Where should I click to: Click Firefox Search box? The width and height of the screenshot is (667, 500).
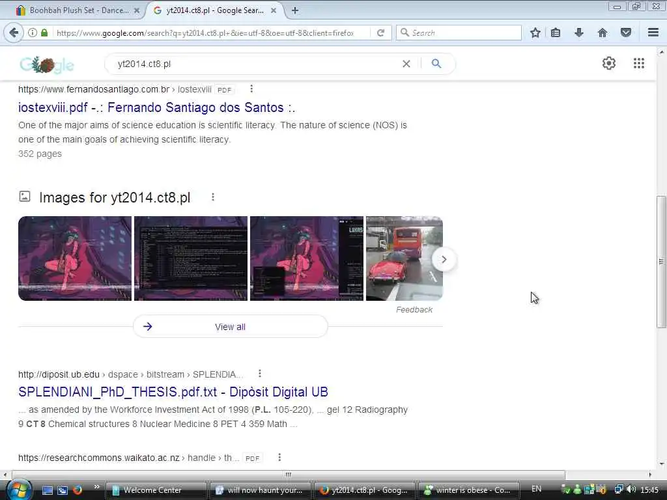(x=459, y=33)
